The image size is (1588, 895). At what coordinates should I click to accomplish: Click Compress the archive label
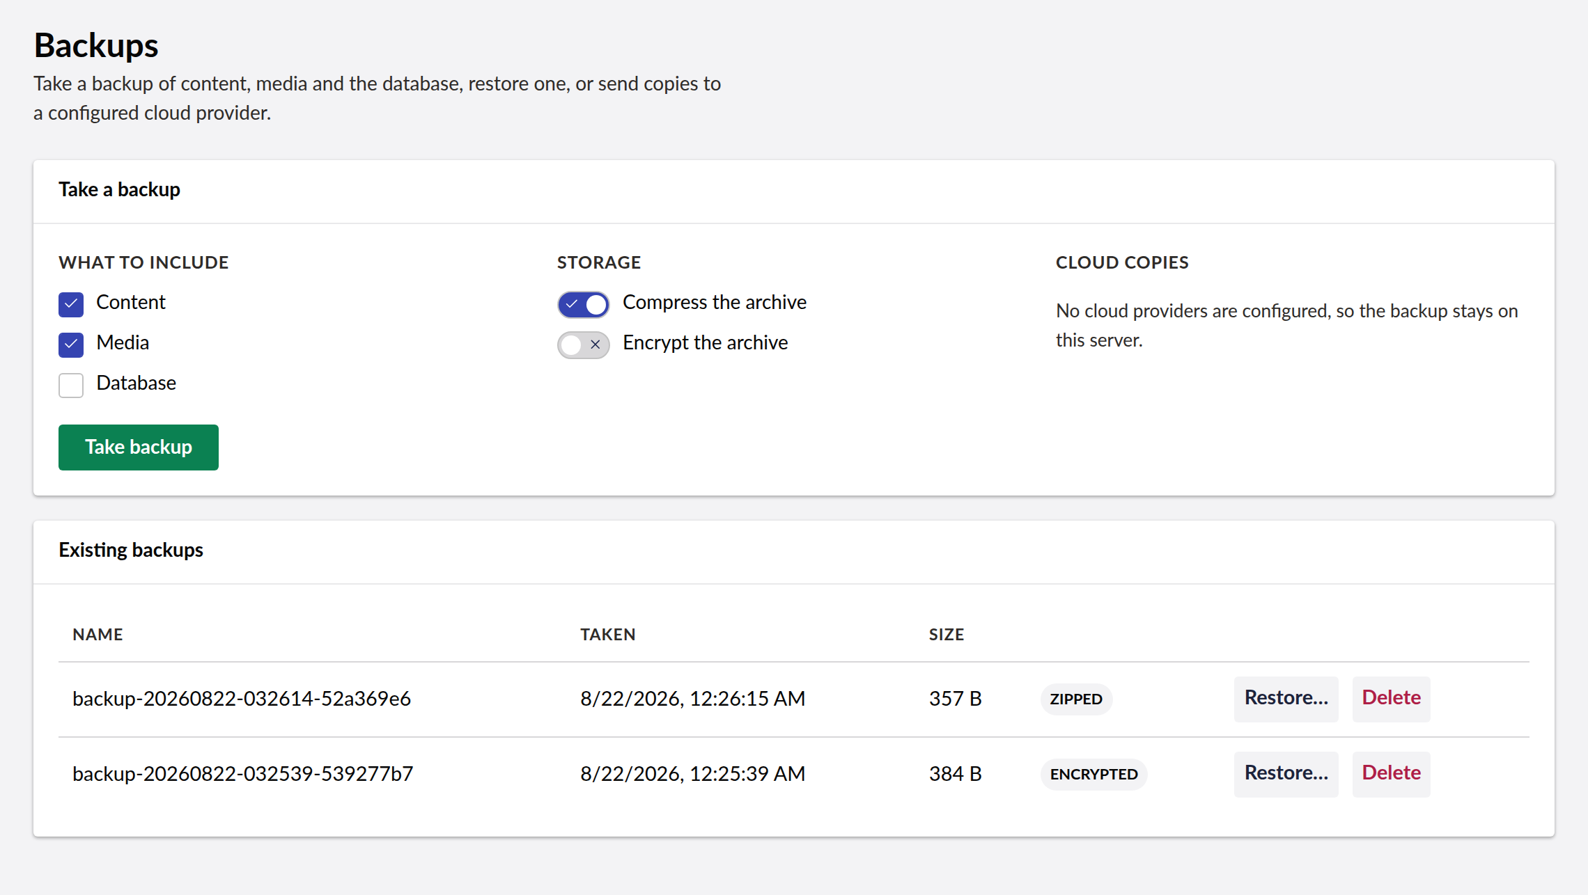click(715, 302)
